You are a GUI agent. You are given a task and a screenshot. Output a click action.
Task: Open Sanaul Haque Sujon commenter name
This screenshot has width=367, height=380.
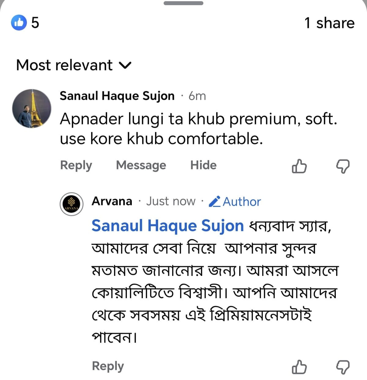[x=117, y=96]
